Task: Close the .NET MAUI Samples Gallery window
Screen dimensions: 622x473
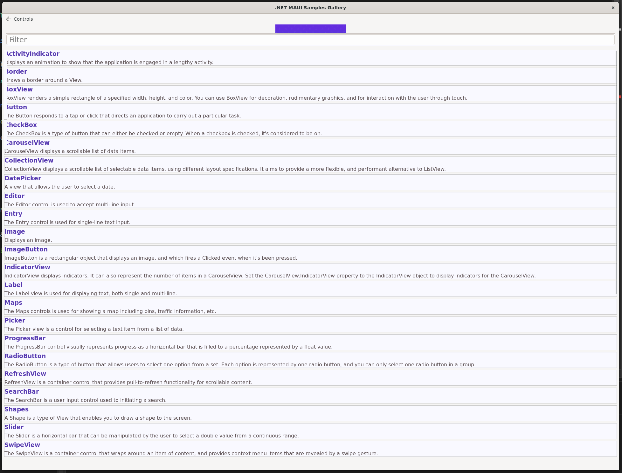Action: tap(613, 8)
